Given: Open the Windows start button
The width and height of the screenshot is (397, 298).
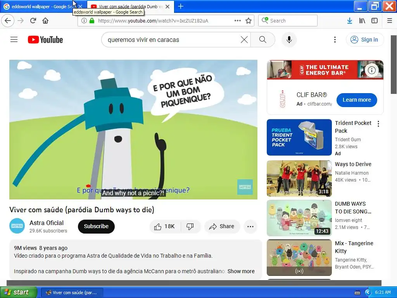Looking at the screenshot, I should [19, 293].
